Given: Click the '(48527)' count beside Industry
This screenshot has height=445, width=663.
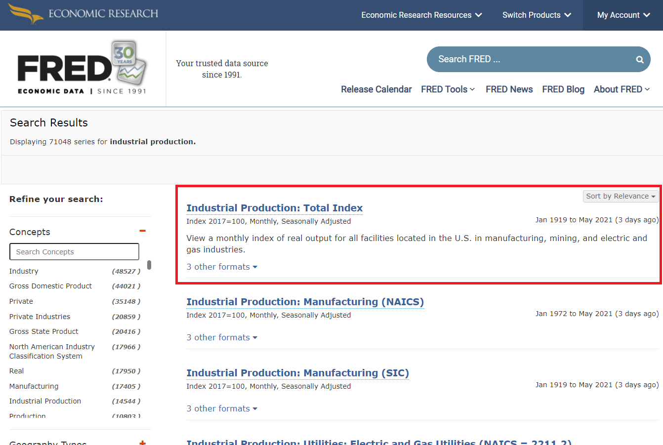Looking at the screenshot, I should [126, 271].
